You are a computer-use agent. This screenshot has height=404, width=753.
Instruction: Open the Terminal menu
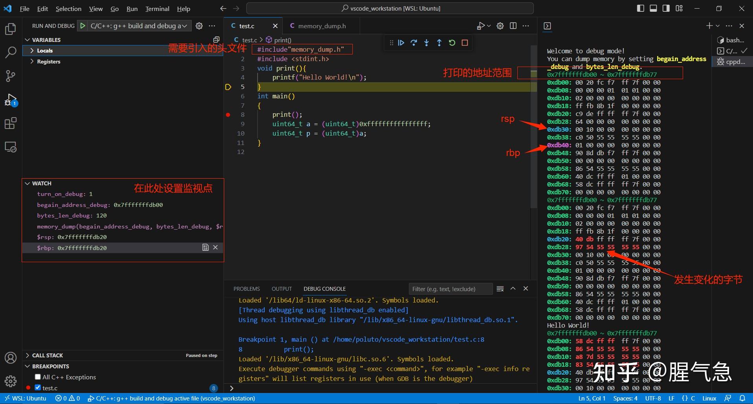point(157,9)
